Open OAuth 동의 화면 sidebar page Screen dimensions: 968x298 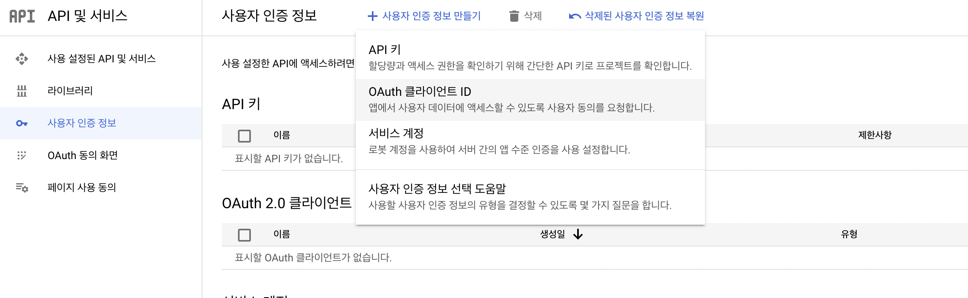pyautogui.click(x=101, y=155)
